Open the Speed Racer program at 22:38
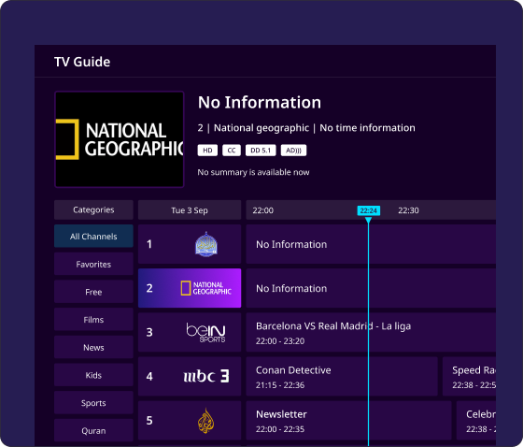523x447 pixels. tap(469, 376)
